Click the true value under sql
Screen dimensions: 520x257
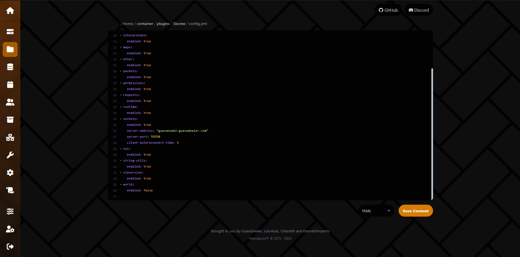coord(147,155)
